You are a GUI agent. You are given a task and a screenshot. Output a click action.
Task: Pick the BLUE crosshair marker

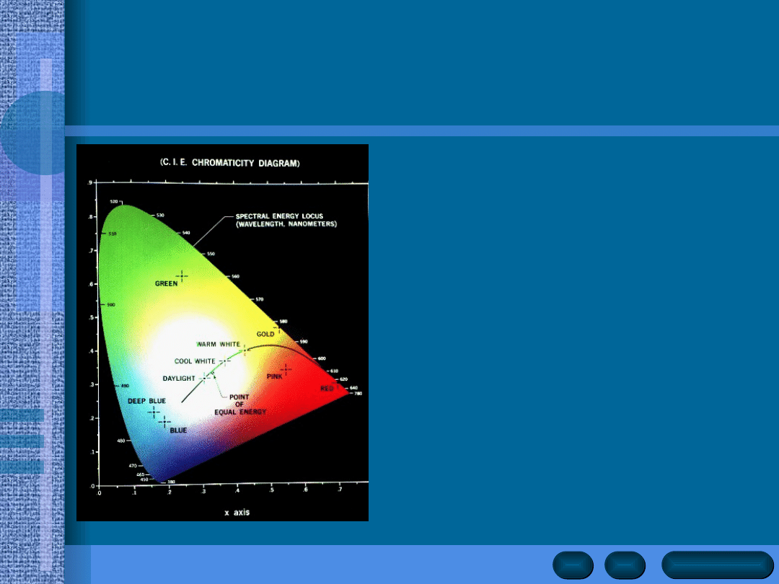tap(164, 422)
